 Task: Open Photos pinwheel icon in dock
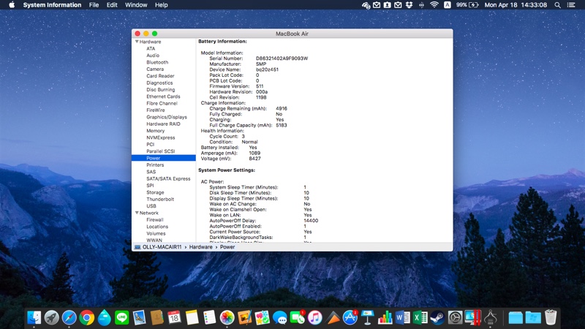(227, 318)
